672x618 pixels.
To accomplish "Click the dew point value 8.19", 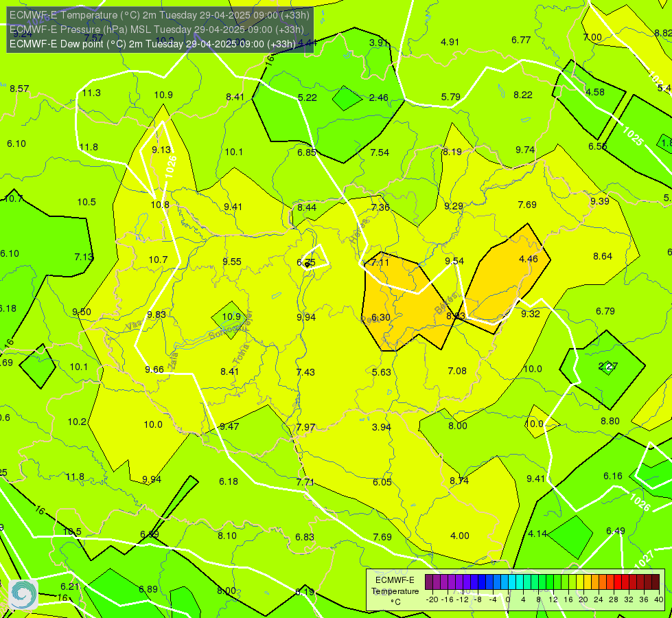I will point(452,152).
